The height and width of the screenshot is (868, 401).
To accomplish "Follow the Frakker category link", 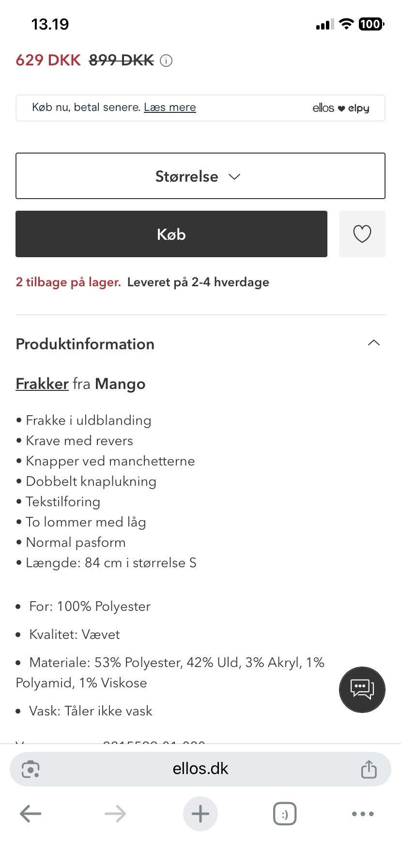I will (x=42, y=384).
